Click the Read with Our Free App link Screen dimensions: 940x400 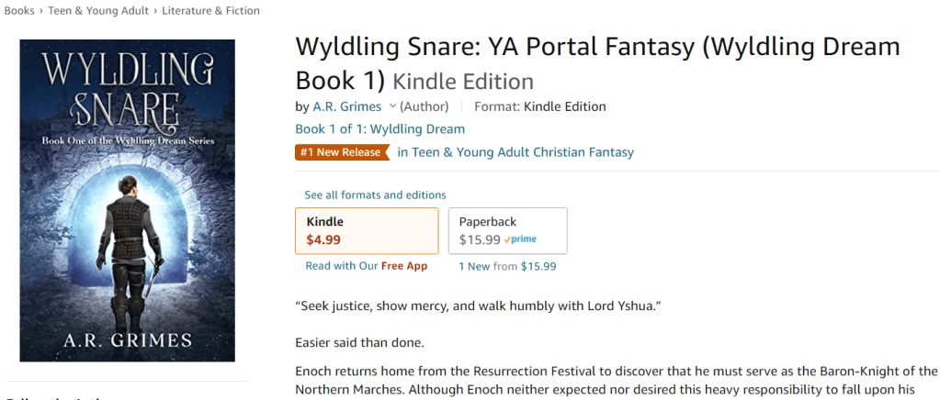[x=366, y=266]
